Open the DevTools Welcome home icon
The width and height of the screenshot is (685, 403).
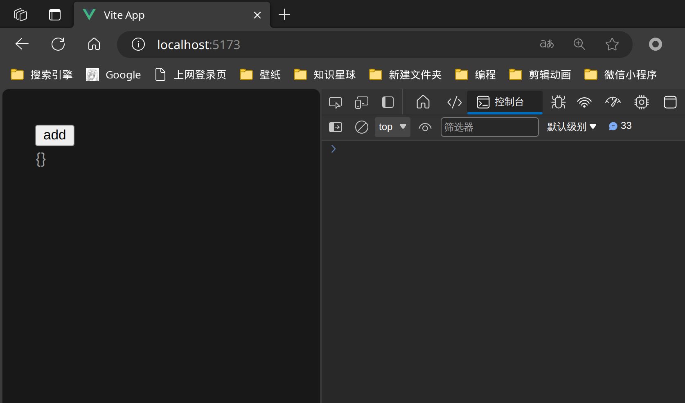coord(423,102)
